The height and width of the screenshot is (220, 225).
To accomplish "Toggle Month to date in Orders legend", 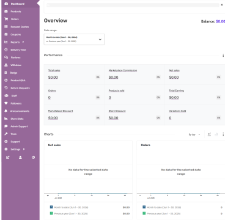I will [144, 207].
